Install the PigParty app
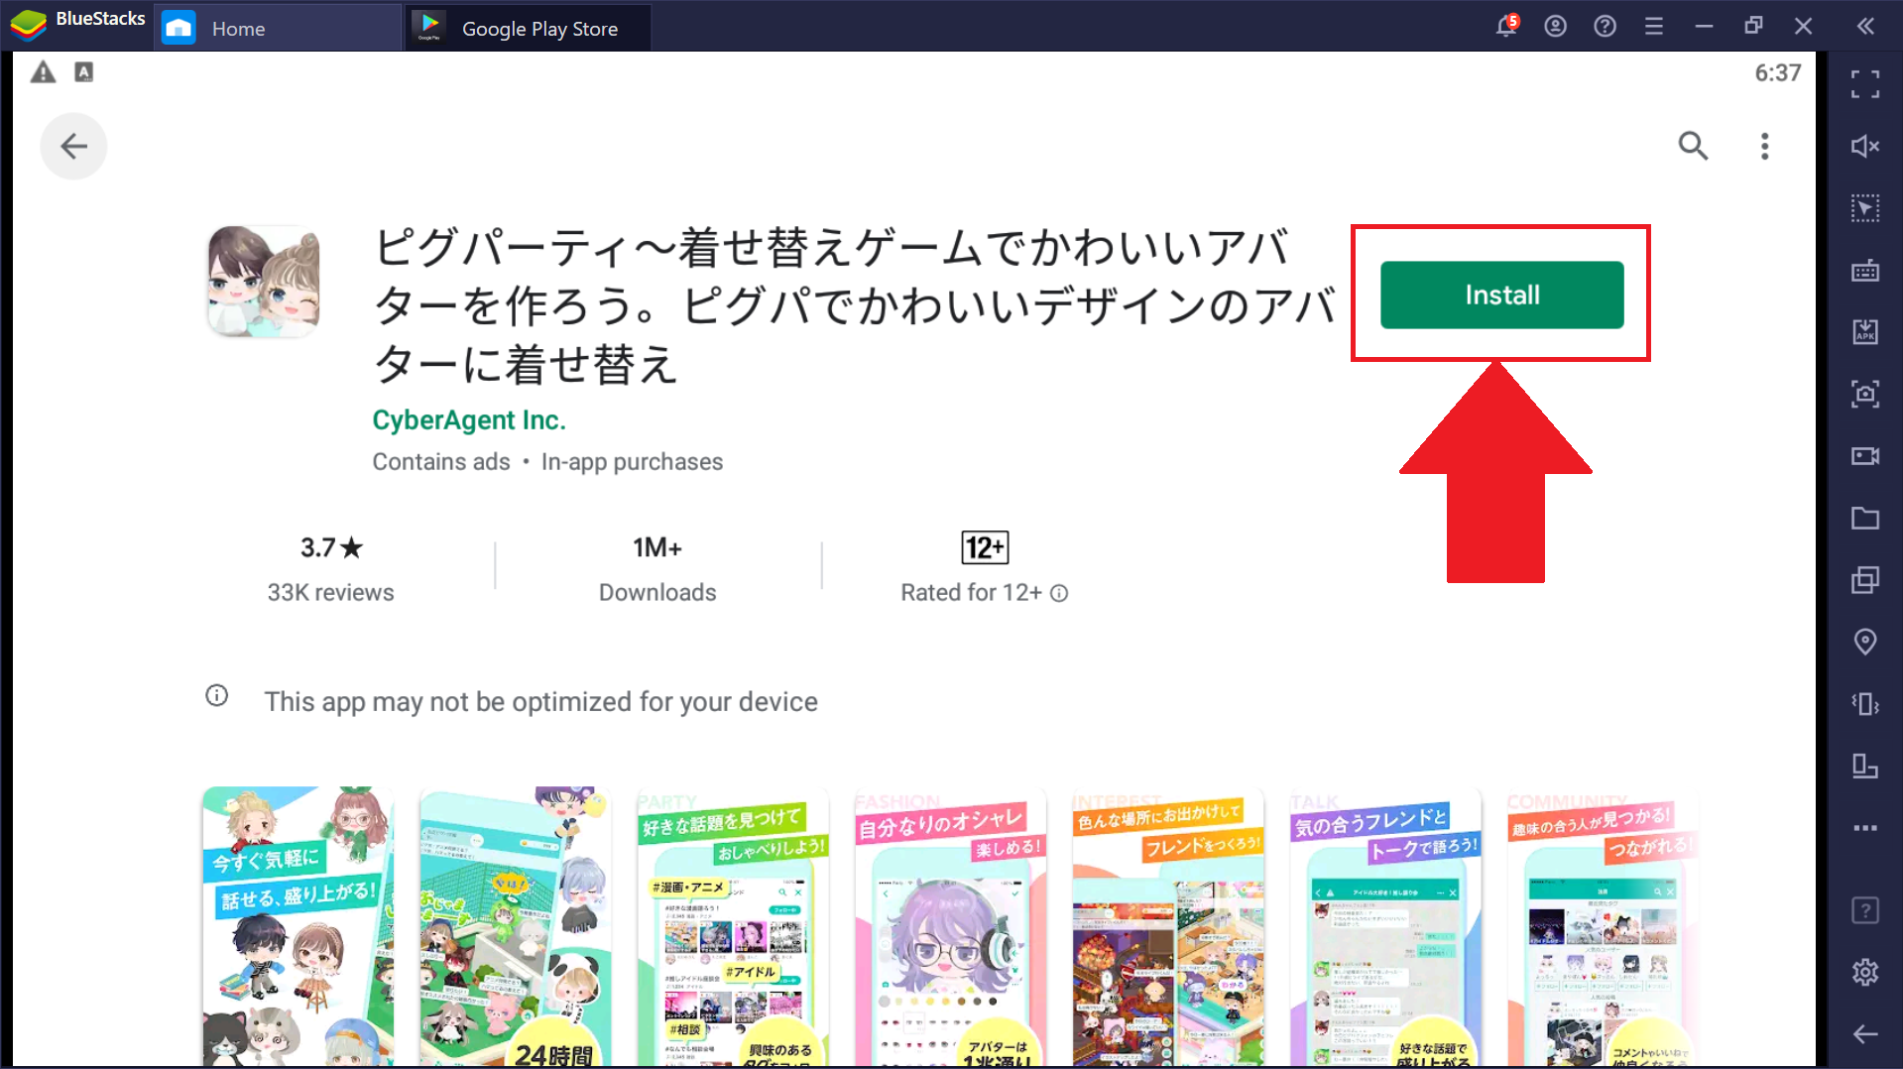This screenshot has width=1903, height=1069. (x=1501, y=295)
